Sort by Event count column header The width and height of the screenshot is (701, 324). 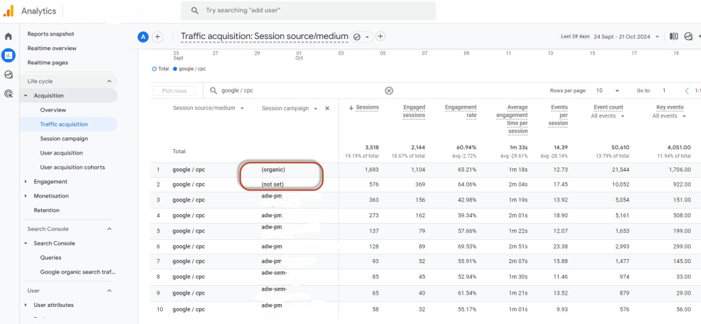pos(608,107)
